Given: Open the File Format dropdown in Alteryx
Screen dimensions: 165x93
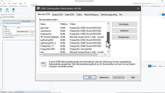Looking at the screenshot, I should tap(26, 32).
